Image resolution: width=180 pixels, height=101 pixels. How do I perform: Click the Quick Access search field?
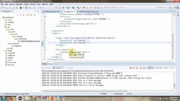tap(161, 8)
